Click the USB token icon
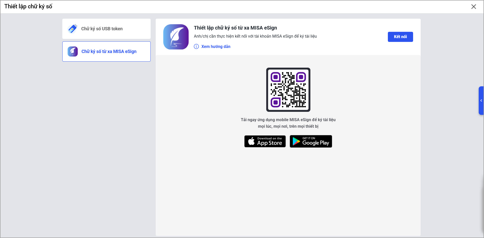Image resolution: width=484 pixels, height=238 pixels. [72, 29]
